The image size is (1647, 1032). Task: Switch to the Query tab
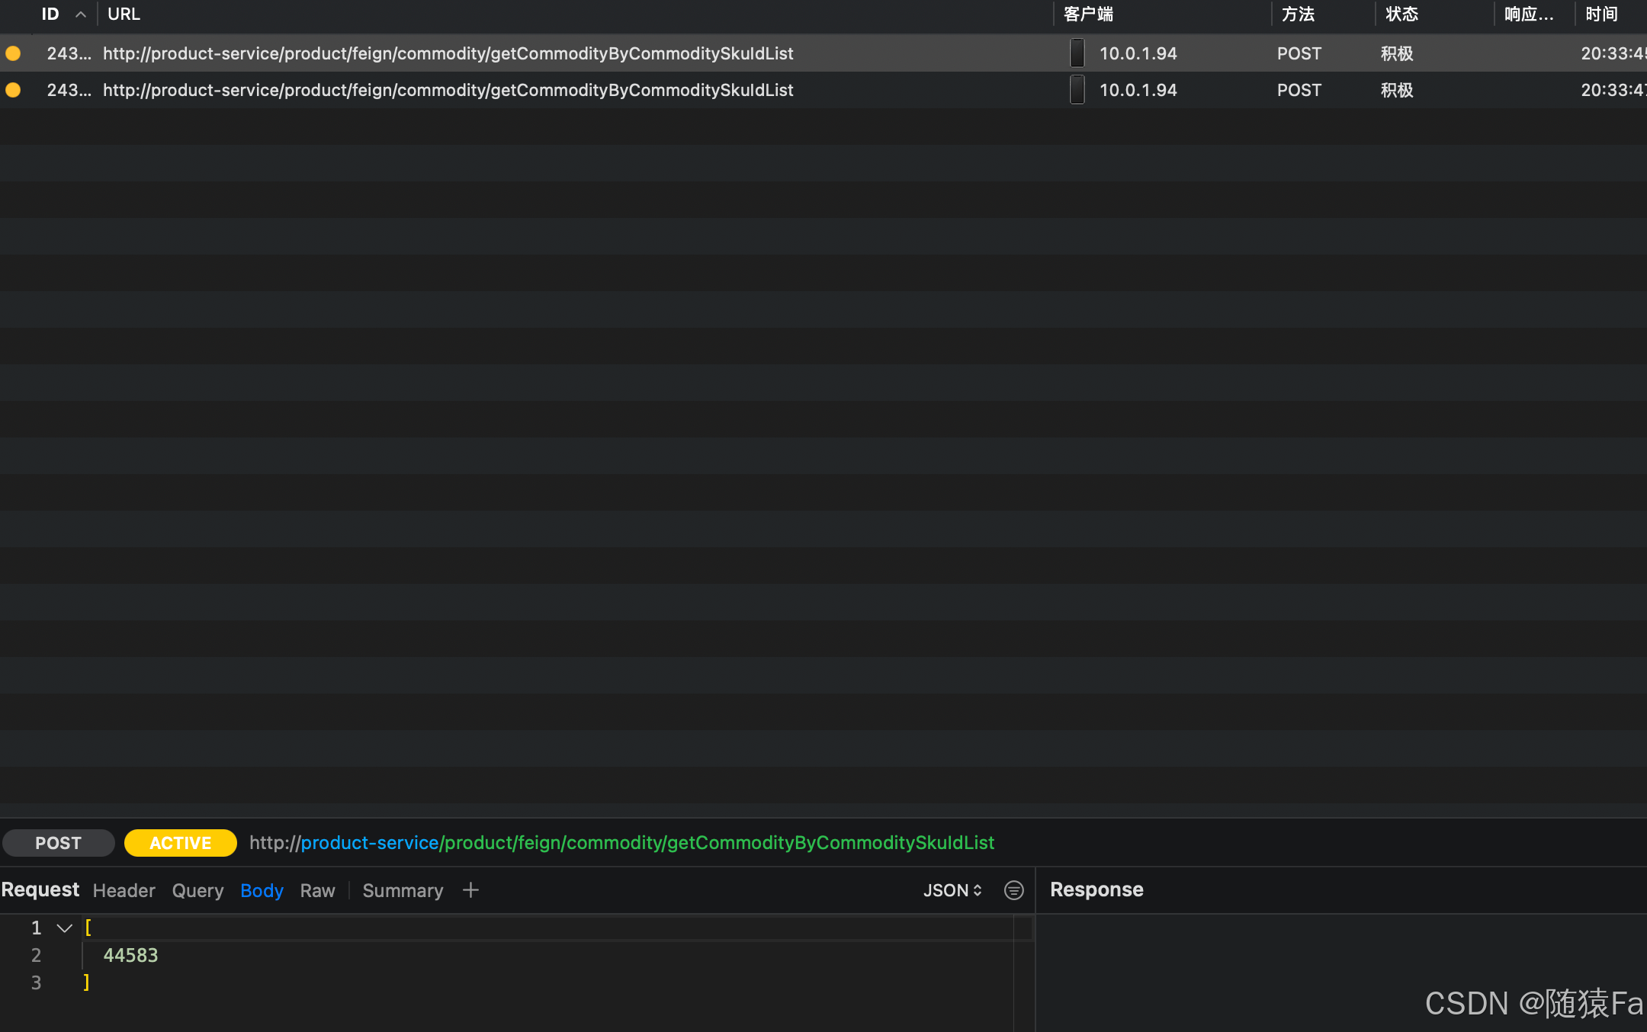pyautogui.click(x=197, y=890)
